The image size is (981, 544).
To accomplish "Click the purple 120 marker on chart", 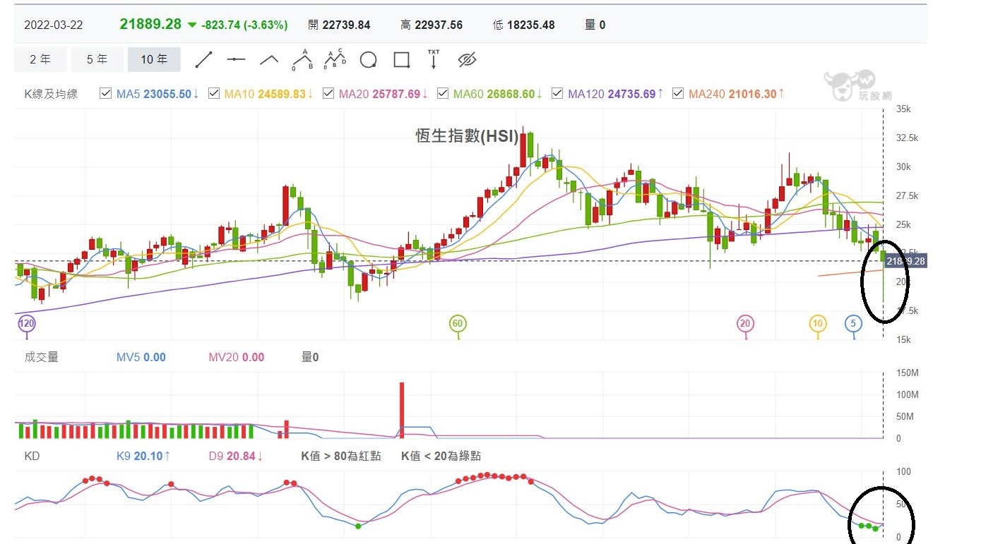I will (x=26, y=324).
